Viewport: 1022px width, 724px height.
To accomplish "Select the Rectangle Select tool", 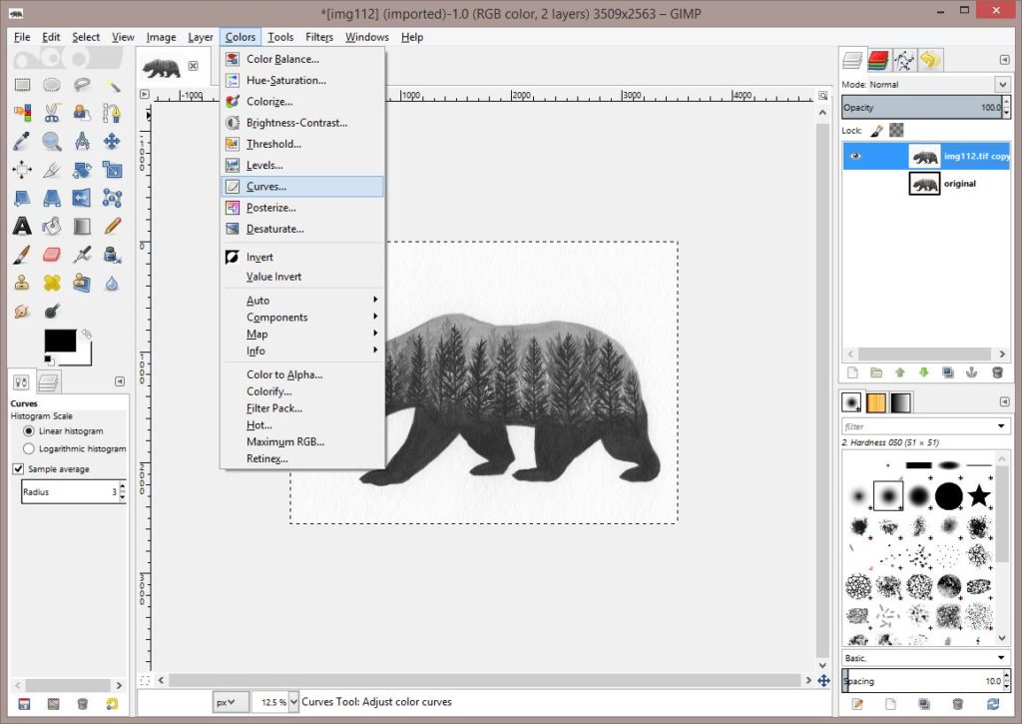I will coord(22,85).
